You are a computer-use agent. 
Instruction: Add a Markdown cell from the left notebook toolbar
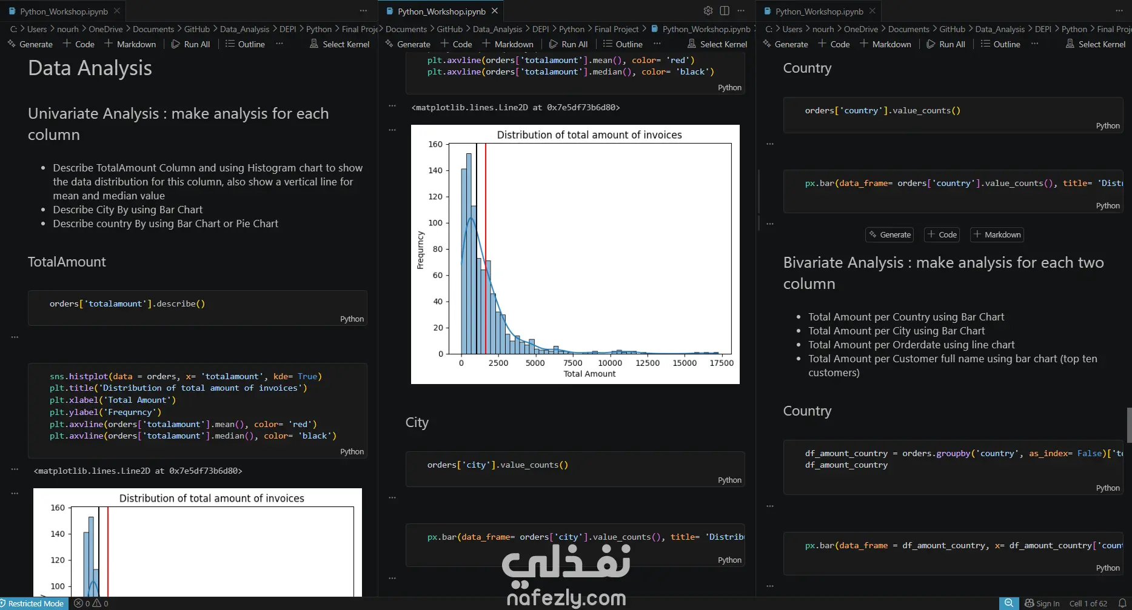pos(130,44)
